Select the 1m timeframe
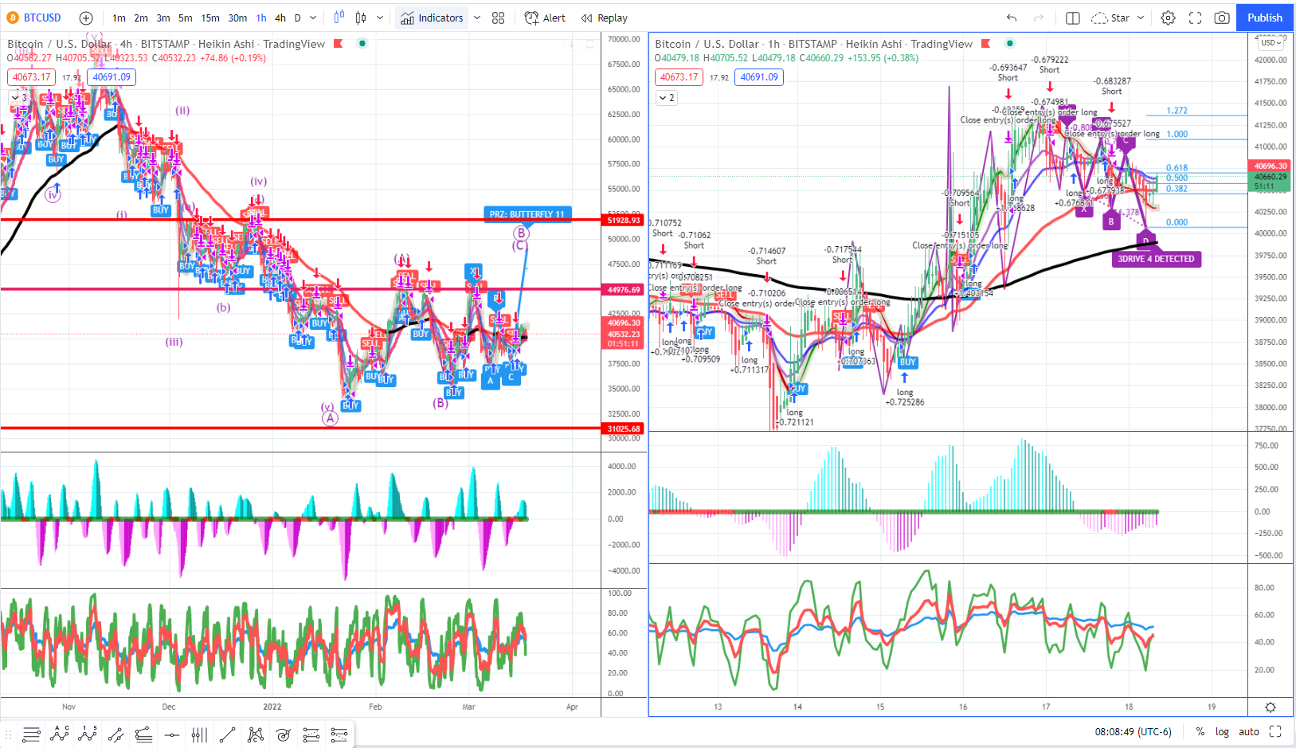The width and height of the screenshot is (1296, 748). point(119,18)
